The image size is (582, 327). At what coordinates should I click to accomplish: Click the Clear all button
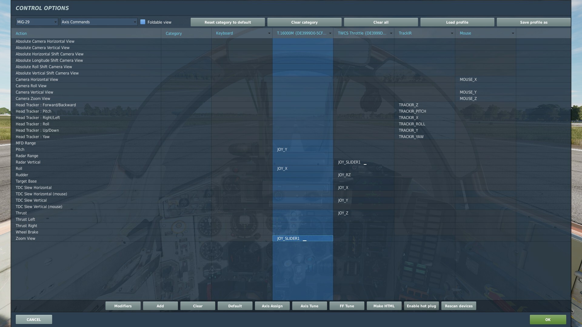tap(381, 22)
